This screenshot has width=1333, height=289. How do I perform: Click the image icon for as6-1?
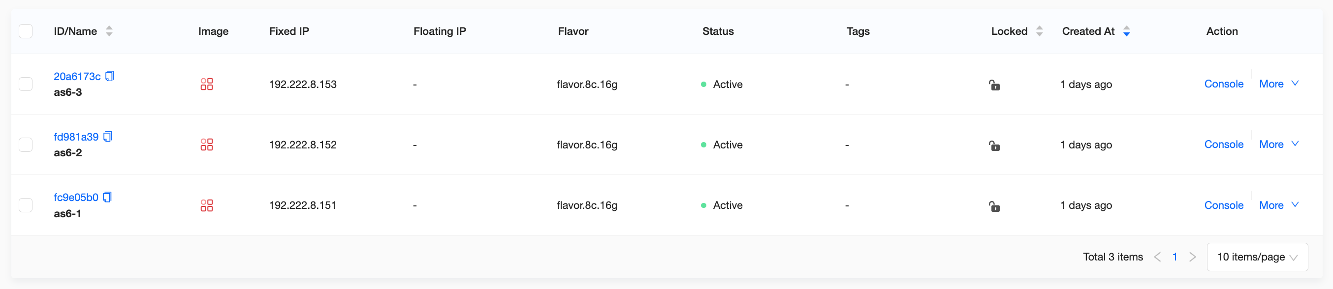206,206
